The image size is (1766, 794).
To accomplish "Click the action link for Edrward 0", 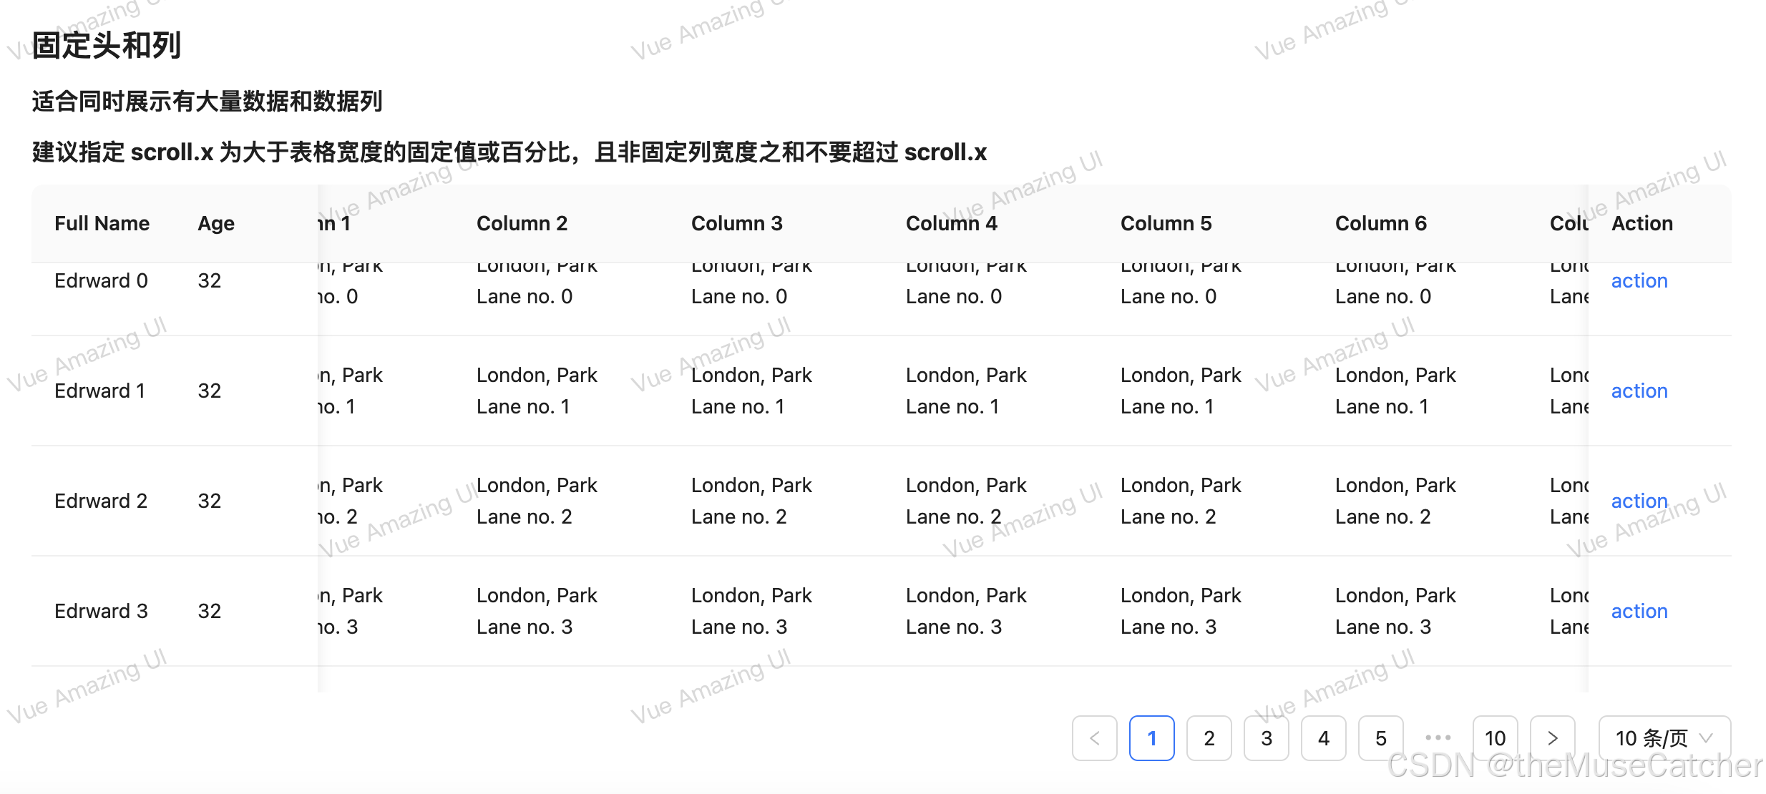I will (x=1639, y=280).
